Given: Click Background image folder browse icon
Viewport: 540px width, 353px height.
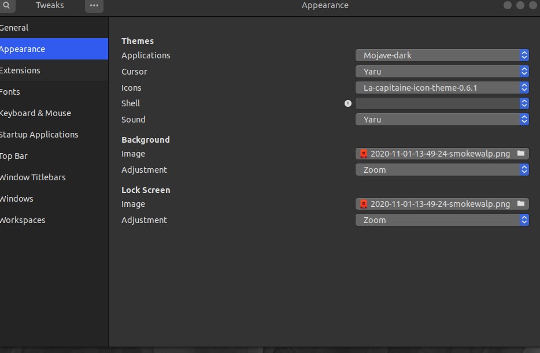Looking at the screenshot, I should [521, 154].
